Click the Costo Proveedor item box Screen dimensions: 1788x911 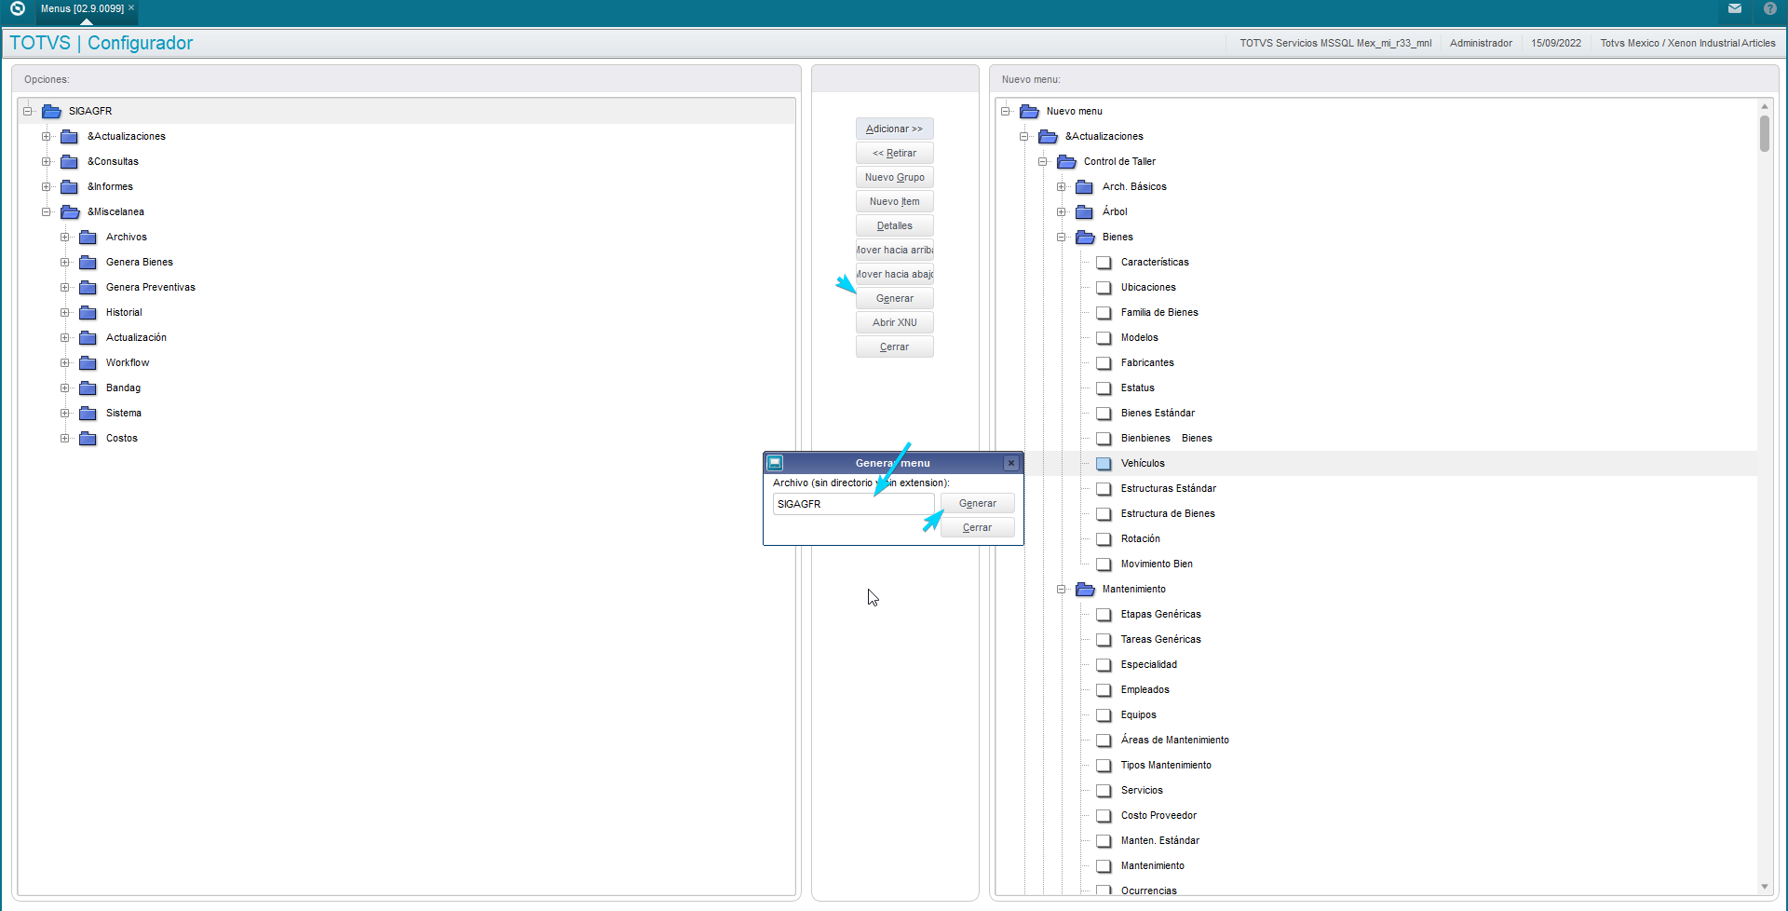tap(1104, 815)
